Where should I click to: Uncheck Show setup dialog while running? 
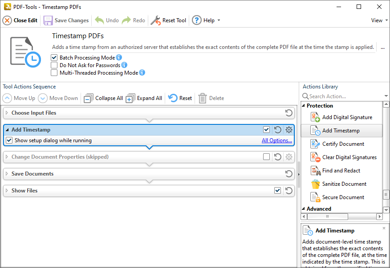(10, 140)
